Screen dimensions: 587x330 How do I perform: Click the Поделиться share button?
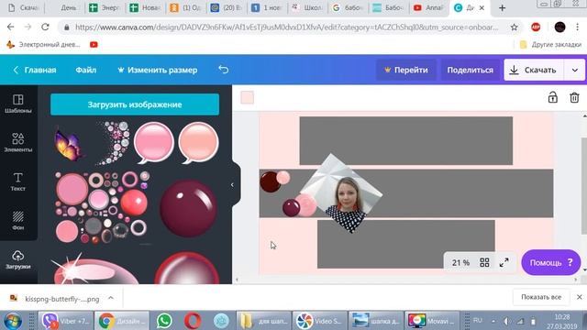(471, 70)
